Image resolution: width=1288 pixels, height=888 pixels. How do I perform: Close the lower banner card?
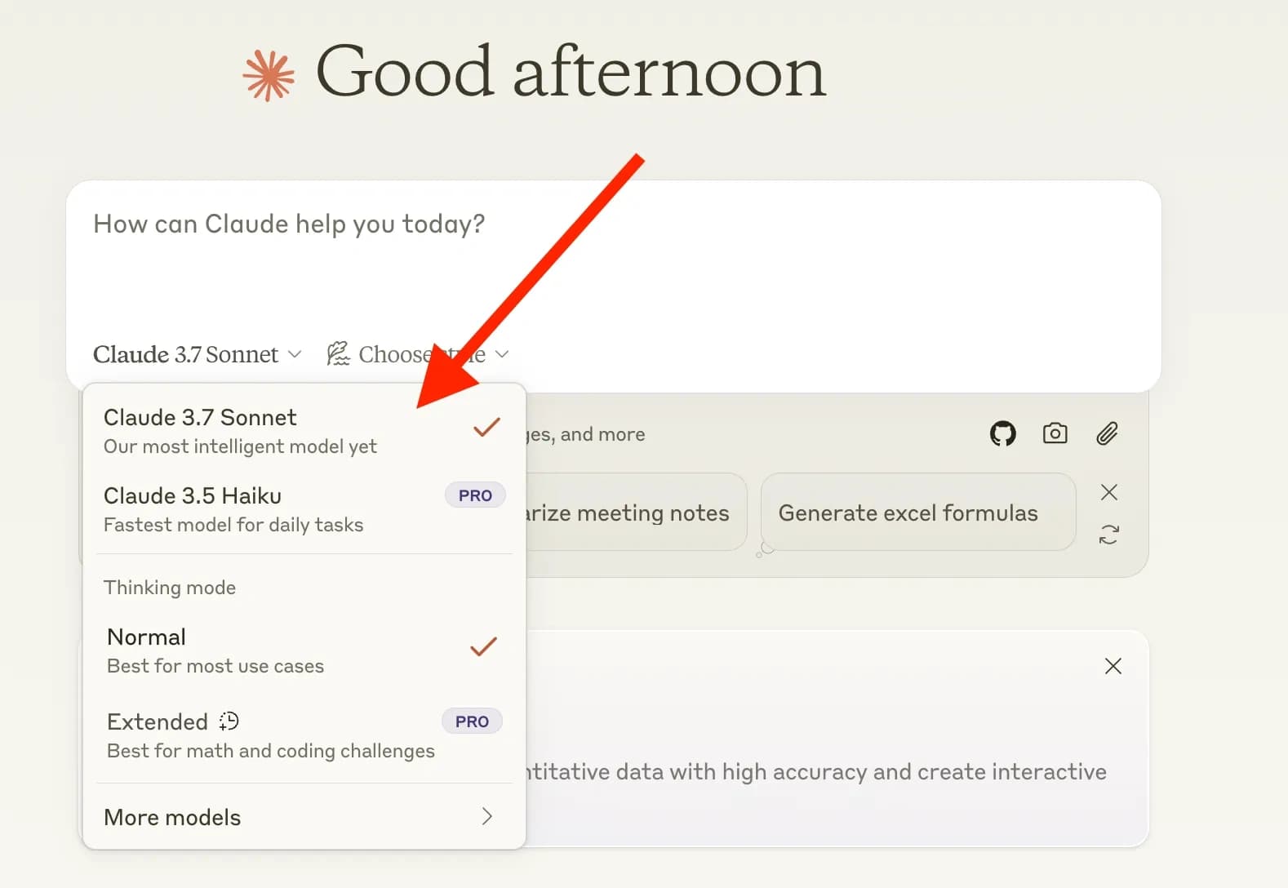point(1113,666)
